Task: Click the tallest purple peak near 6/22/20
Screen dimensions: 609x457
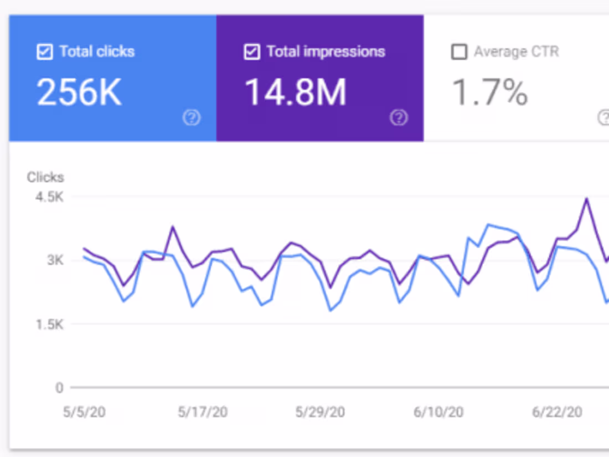Action: point(586,198)
